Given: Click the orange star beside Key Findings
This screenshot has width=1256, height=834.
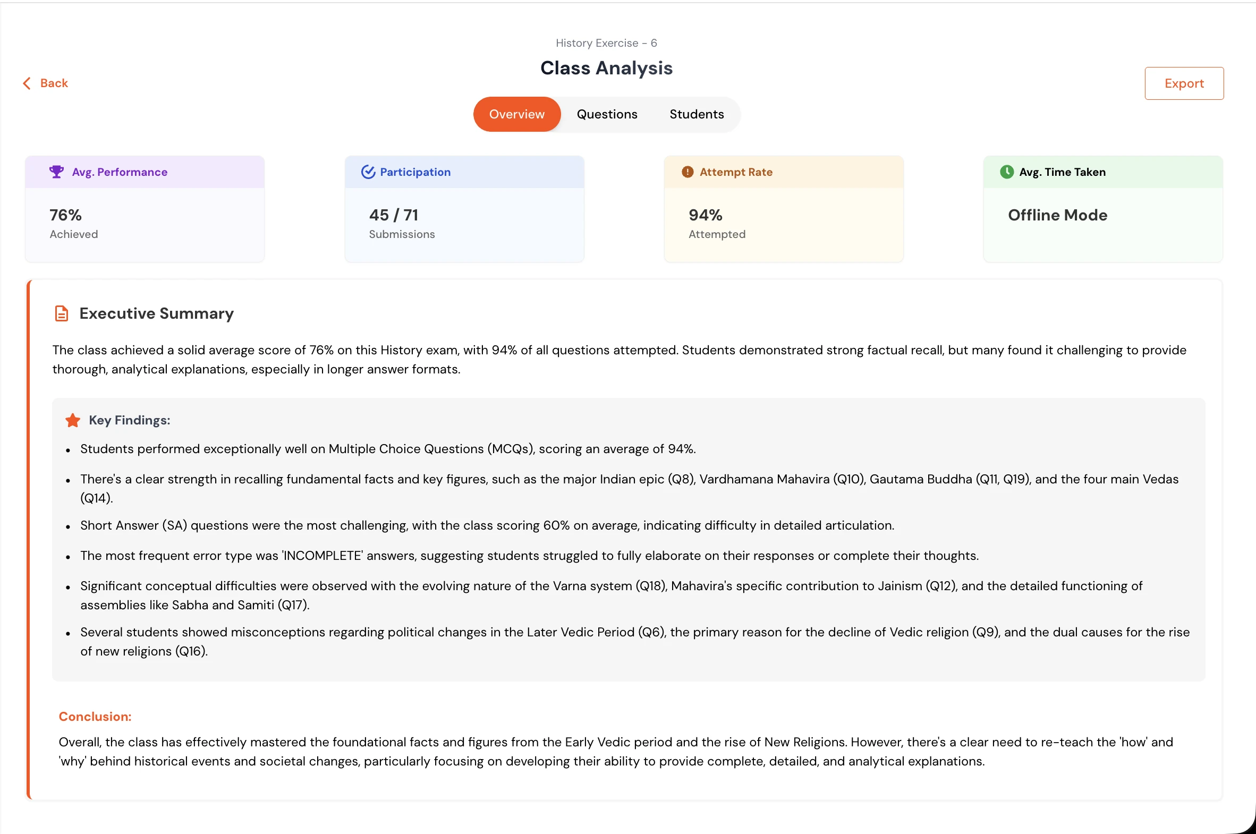Looking at the screenshot, I should coord(73,421).
